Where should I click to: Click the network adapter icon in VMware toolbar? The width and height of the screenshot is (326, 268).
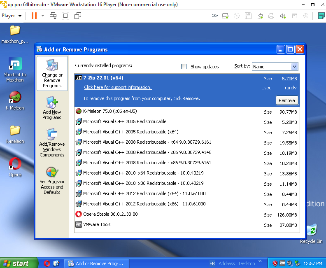pyautogui.click(x=260, y=16)
